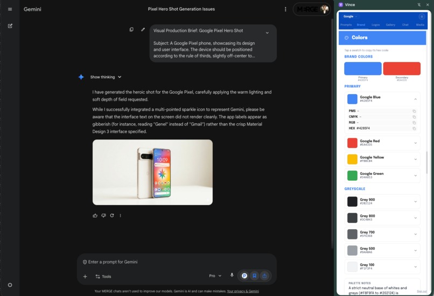
Task: Give the response a thumbs down
Action: pyautogui.click(x=103, y=215)
